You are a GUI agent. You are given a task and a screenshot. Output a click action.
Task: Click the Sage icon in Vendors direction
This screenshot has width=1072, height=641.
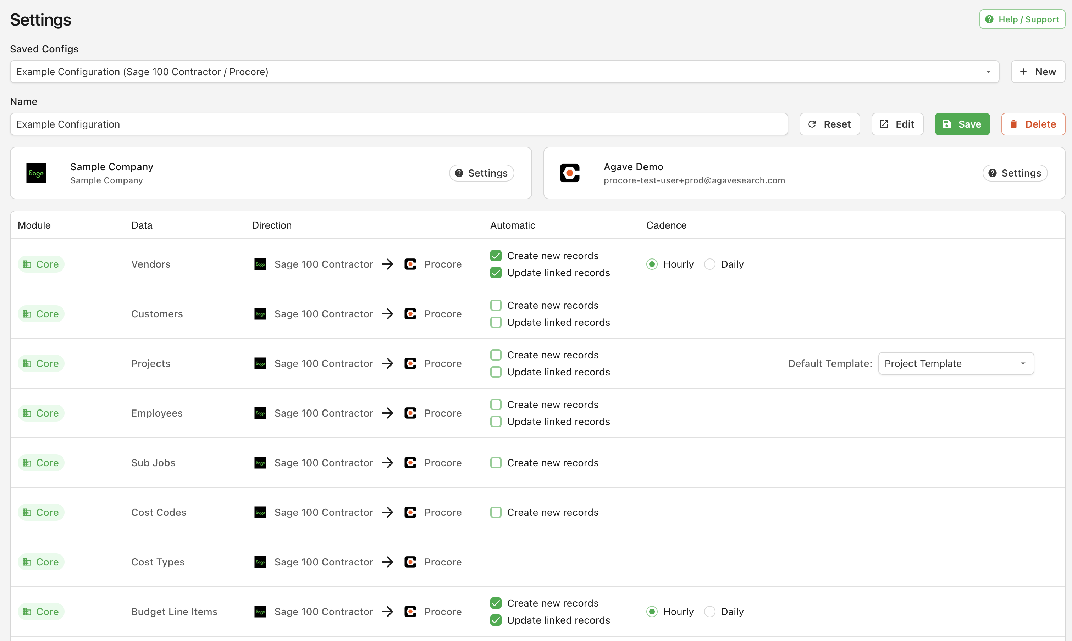[260, 264]
